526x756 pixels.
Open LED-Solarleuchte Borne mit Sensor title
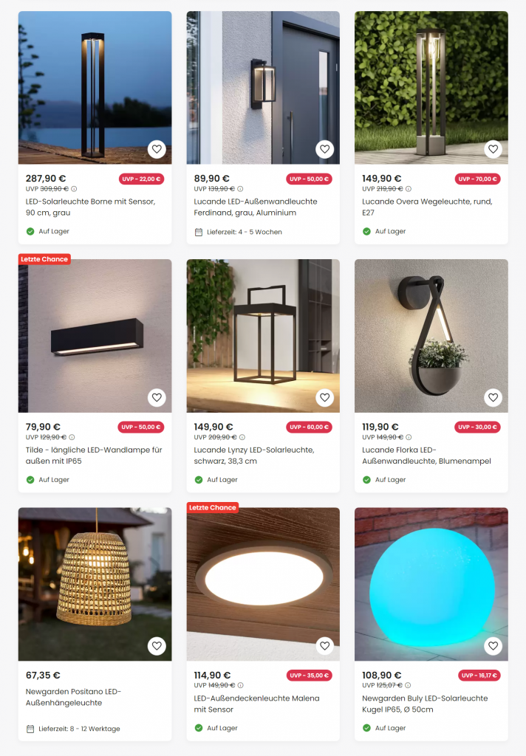tap(90, 207)
